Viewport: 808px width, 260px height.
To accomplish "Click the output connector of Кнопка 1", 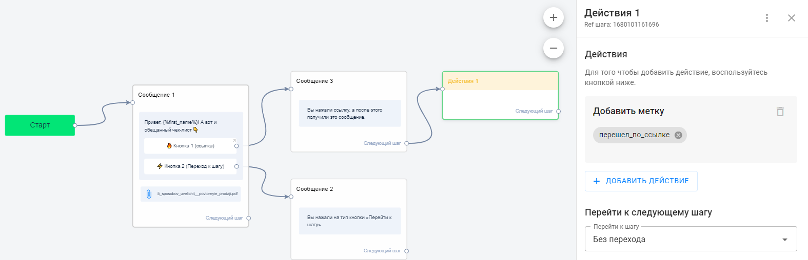I will [237, 146].
